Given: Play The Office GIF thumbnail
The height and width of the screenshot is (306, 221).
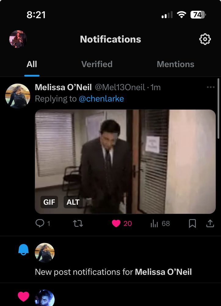Looking at the screenshot, I should 125,162.
